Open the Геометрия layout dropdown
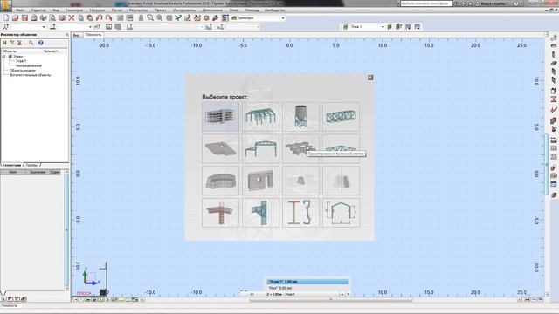Viewport: 559px width, 314px height. [x=283, y=17]
